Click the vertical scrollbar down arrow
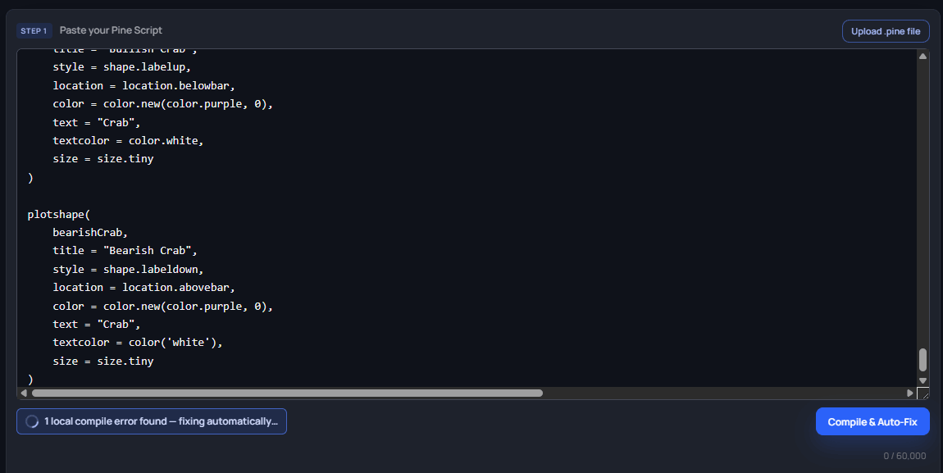943x473 pixels. click(x=922, y=380)
